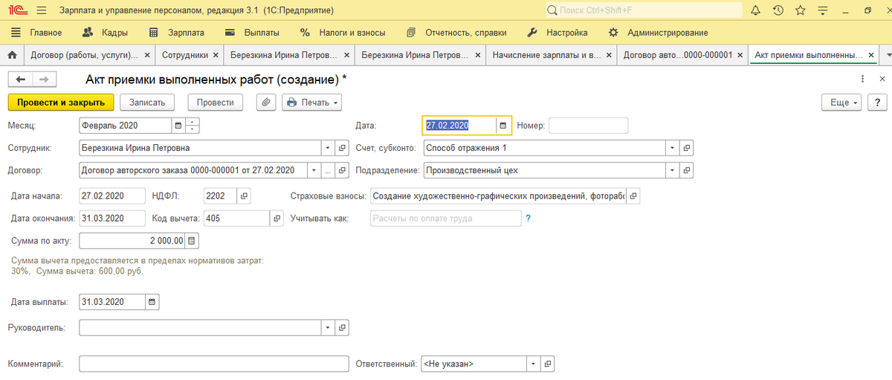This screenshot has width=892, height=380.
Task: Expand the Подразделение dropdown arrow
Action: coord(673,170)
